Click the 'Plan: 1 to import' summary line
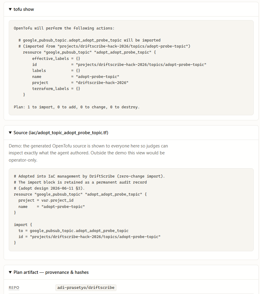Viewport: 260px width, 294px height. coord(77,107)
